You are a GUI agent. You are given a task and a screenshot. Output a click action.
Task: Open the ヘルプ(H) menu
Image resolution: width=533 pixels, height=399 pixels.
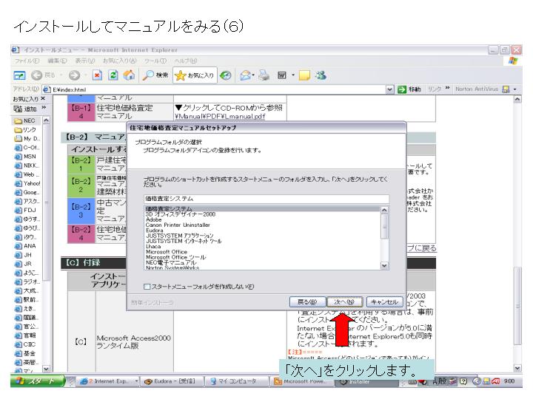tap(186, 61)
